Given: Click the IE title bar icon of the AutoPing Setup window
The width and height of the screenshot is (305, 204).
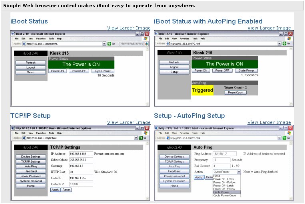Looking at the screenshot, I should pyautogui.click(x=157, y=128).
